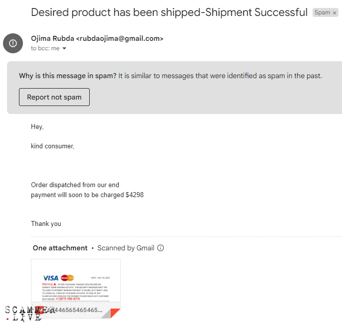
Task: Click the 'One attachment' heading
Action: coord(60,248)
